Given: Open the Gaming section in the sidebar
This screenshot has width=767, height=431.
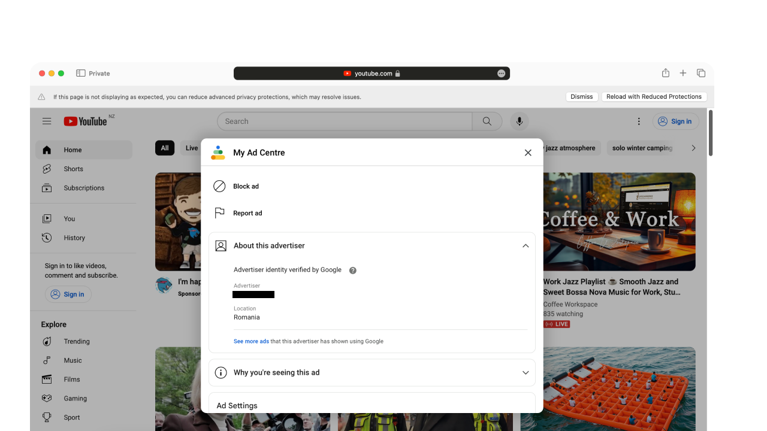Looking at the screenshot, I should pos(75,398).
